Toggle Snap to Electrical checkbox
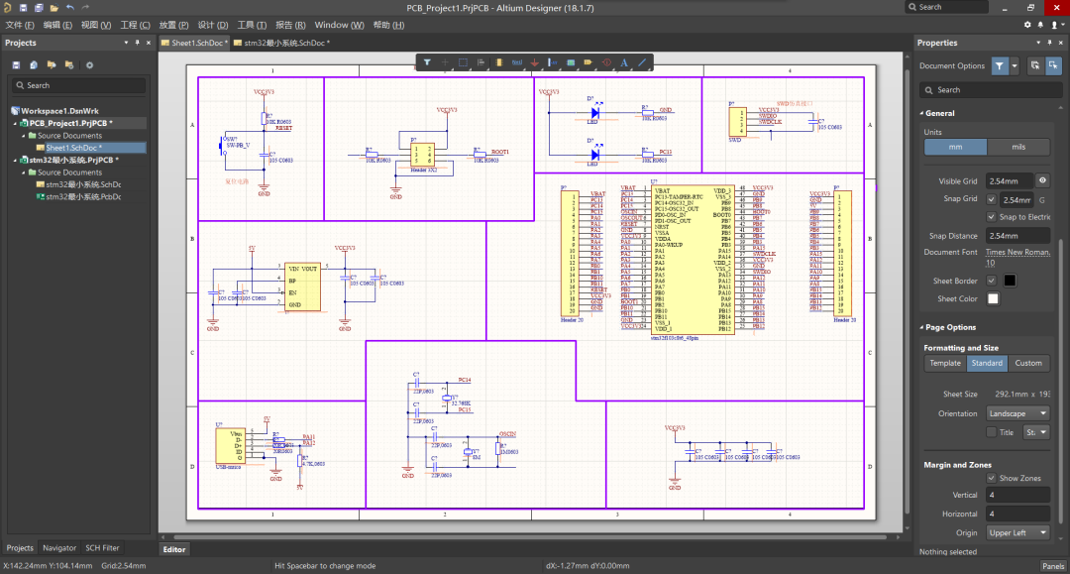The width and height of the screenshot is (1070, 574). (992, 217)
